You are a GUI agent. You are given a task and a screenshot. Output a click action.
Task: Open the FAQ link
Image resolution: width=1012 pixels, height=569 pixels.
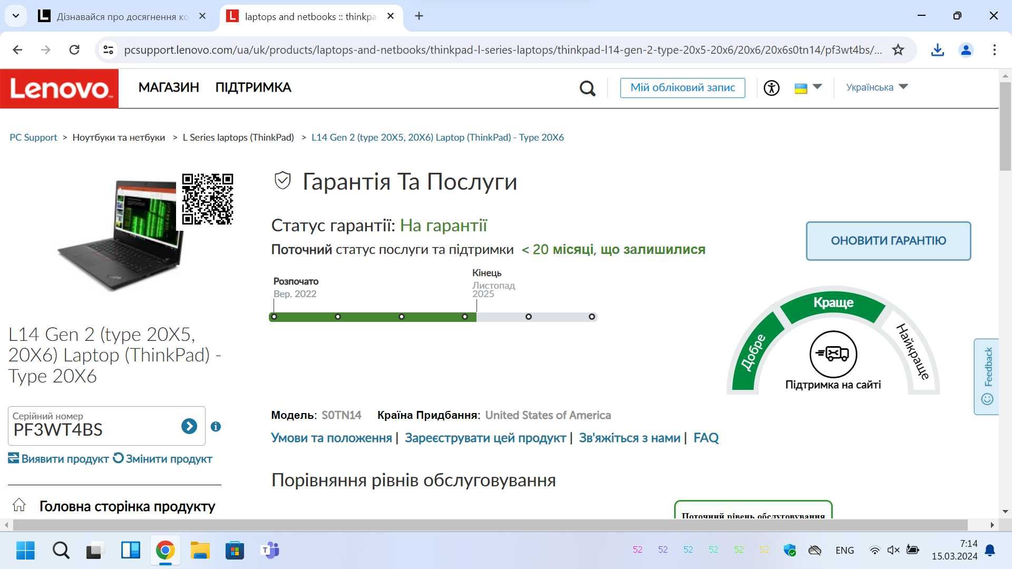706,438
